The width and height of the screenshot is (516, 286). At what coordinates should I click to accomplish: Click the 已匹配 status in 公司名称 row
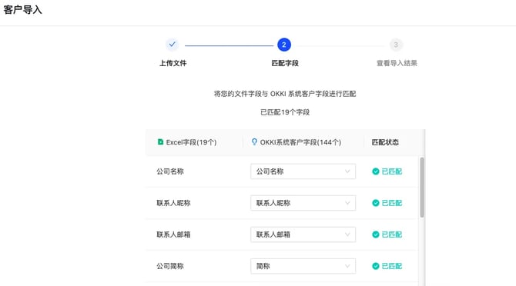(x=391, y=171)
